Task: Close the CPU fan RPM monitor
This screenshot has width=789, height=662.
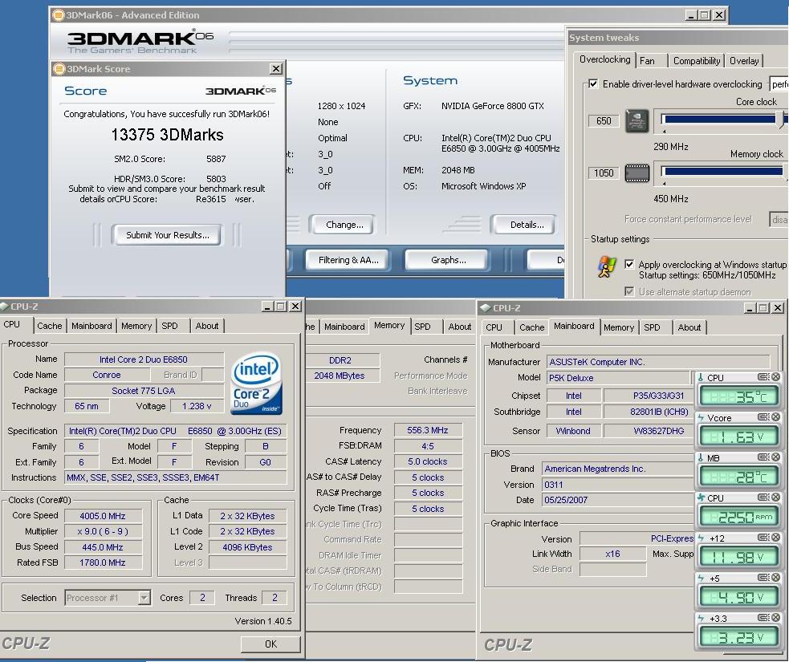Action: (x=776, y=498)
